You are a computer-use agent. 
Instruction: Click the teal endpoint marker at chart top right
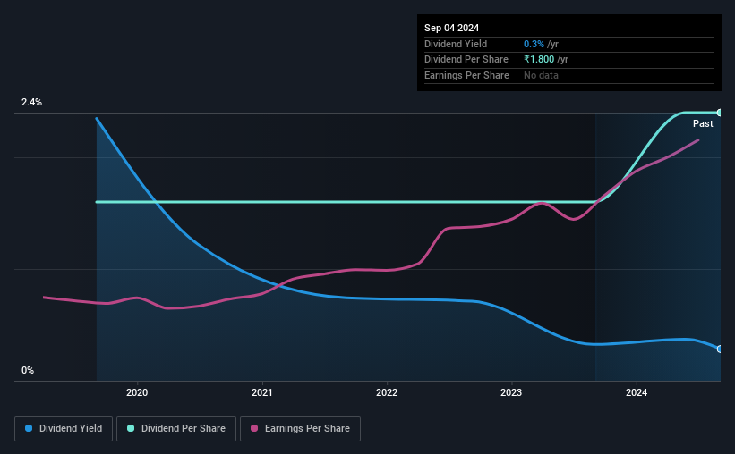[x=719, y=113]
